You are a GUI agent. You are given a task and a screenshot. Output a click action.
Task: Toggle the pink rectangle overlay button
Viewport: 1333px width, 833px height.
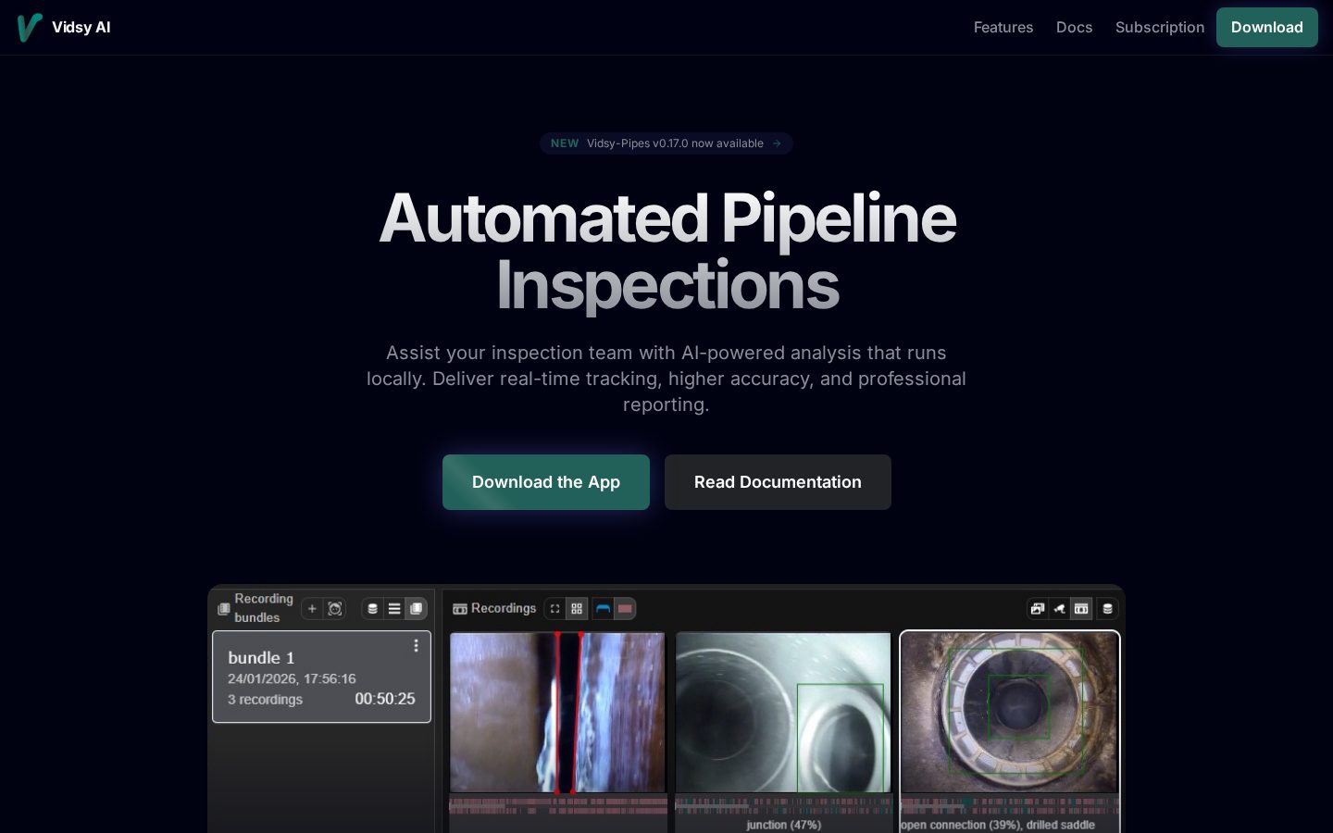[626, 609]
